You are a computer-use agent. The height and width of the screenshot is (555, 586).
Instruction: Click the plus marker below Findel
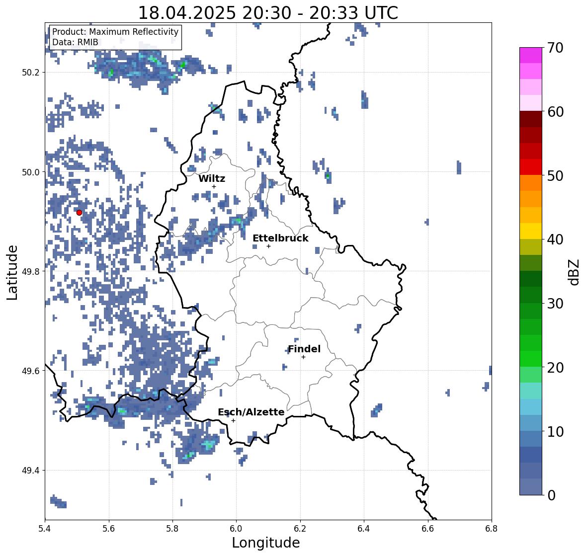coord(304,357)
